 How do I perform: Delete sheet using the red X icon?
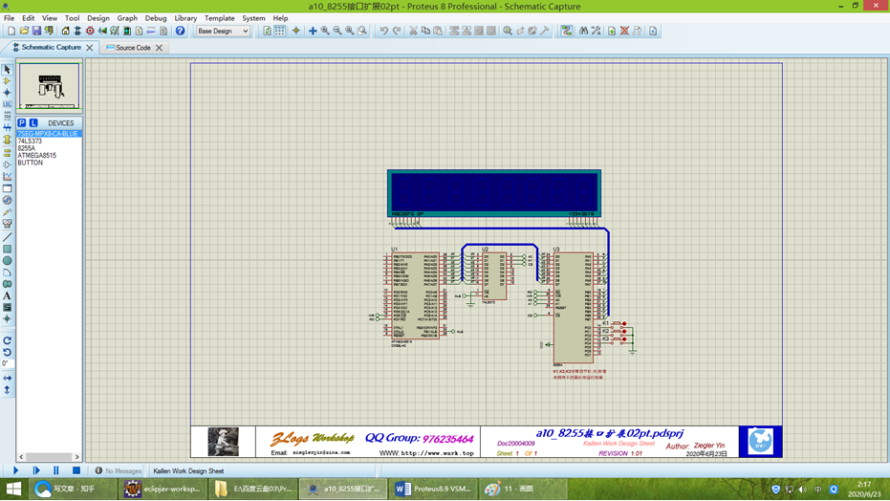(x=624, y=32)
